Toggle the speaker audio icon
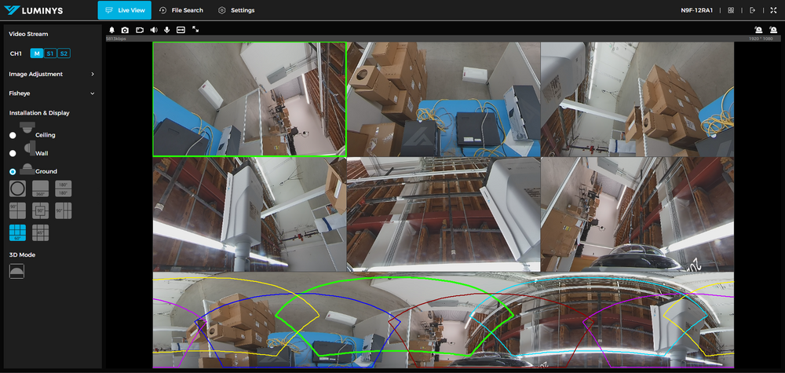The image size is (785, 373). pos(153,30)
